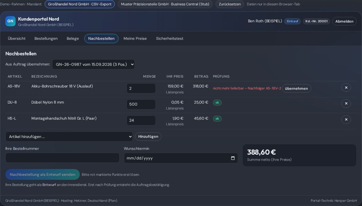Click the 318,00 € amount for AS-18V
The width and height of the screenshot is (362, 206).
point(201,86)
